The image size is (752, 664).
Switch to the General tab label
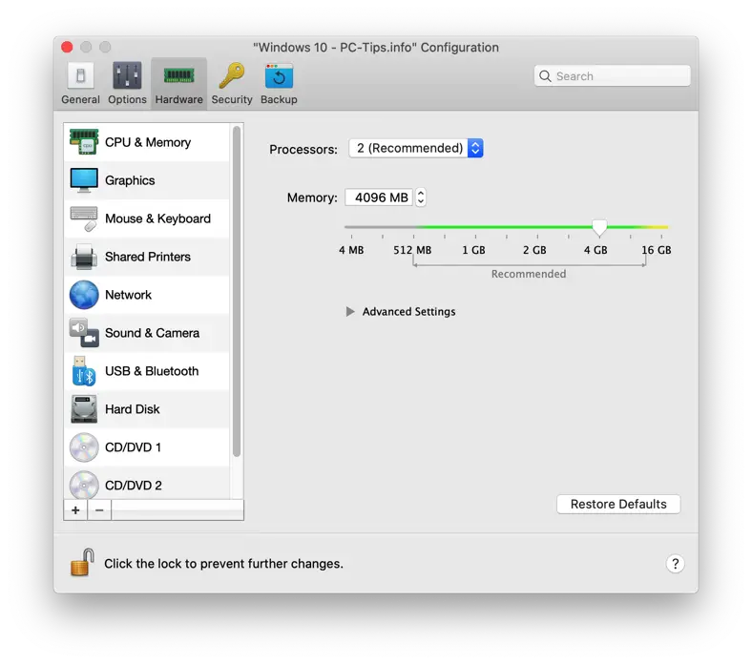click(x=80, y=99)
